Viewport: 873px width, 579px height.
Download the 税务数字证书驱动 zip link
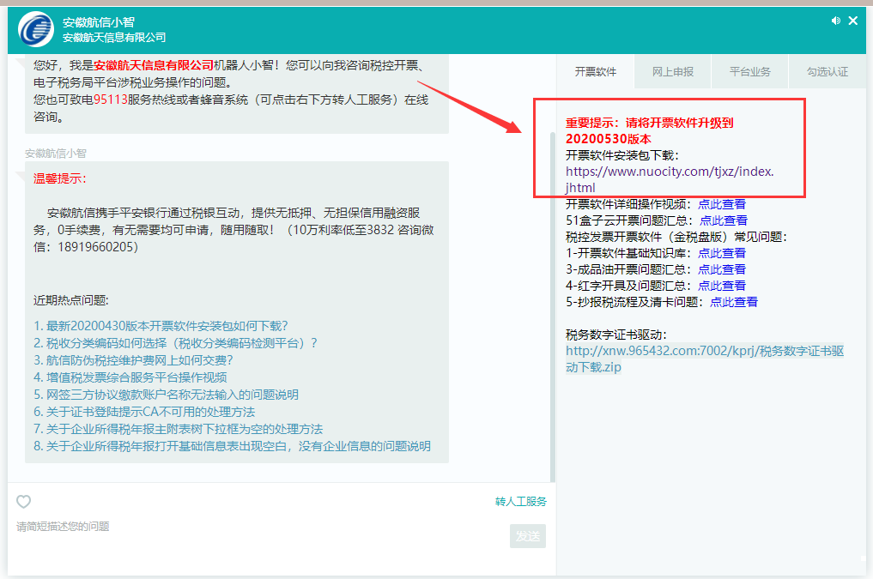[704, 359]
